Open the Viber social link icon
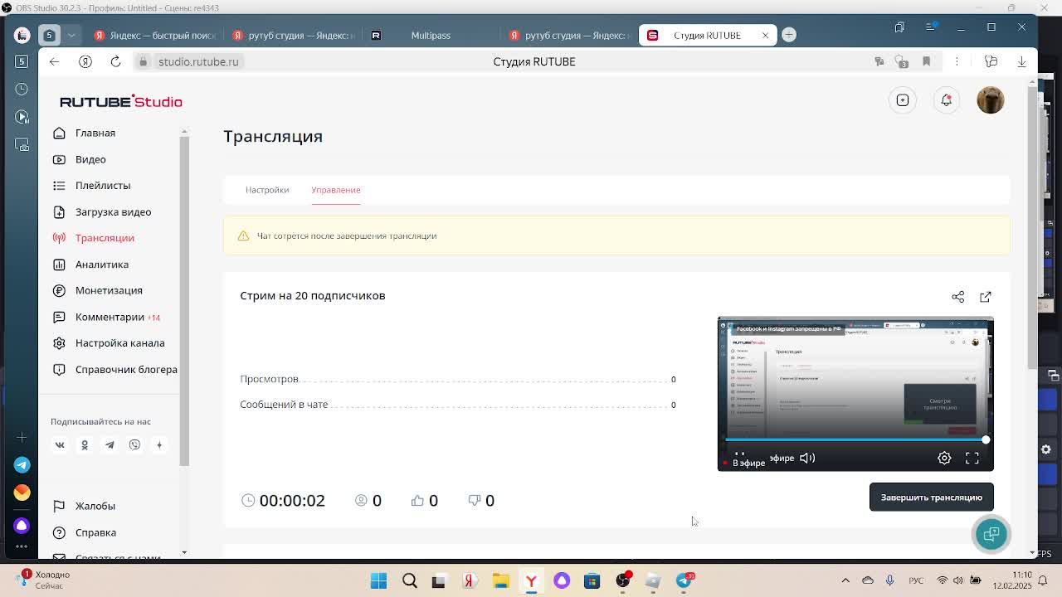 [134, 445]
